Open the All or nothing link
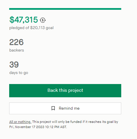 [x=20, y=122]
